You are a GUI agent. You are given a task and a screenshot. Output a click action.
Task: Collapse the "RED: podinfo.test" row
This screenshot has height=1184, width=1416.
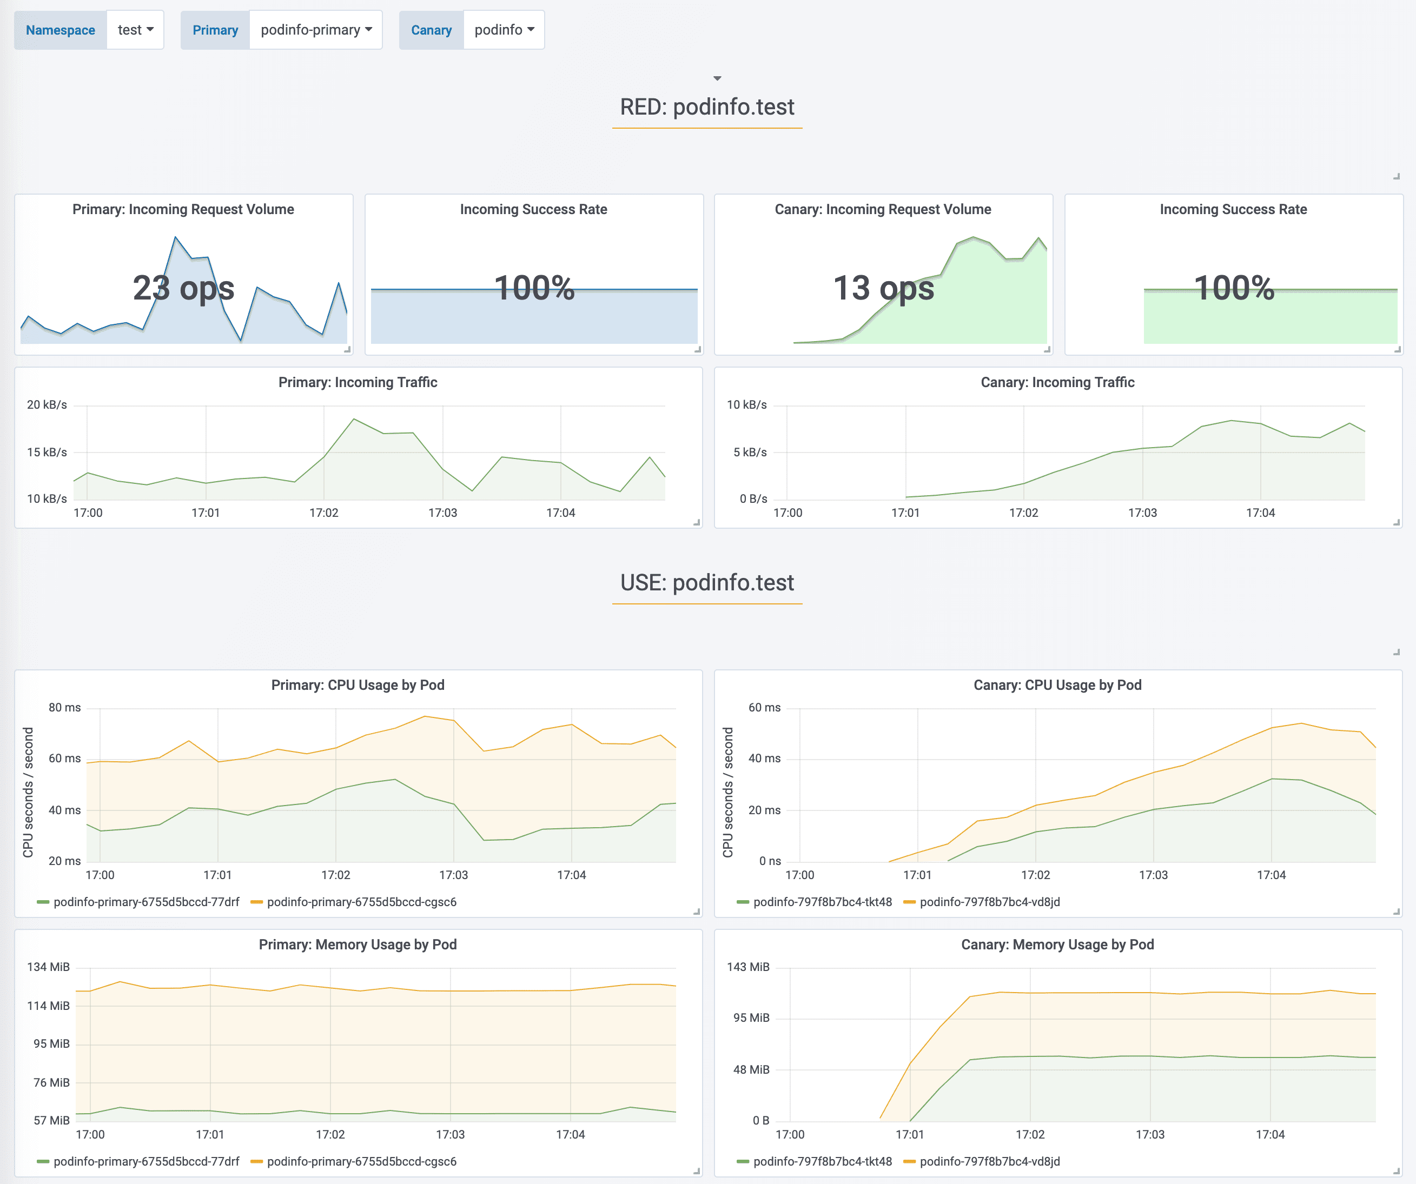click(707, 106)
